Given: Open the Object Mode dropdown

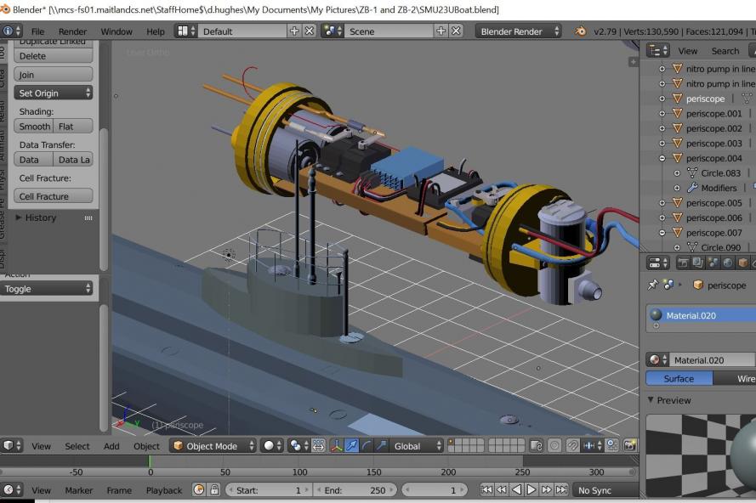Looking at the screenshot, I should [x=213, y=445].
